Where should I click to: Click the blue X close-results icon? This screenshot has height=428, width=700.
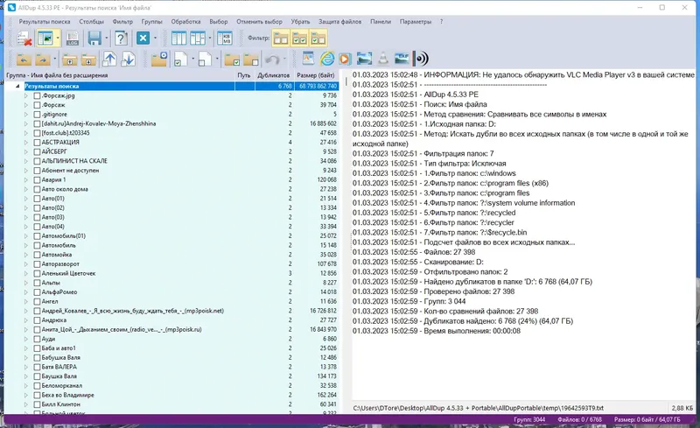click(143, 39)
